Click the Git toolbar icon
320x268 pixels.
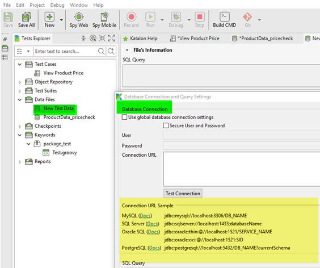coord(247,20)
